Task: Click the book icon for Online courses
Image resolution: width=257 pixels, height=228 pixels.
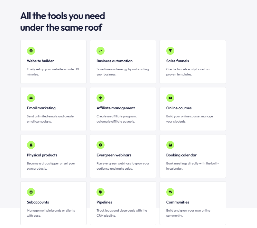Action: coord(170,98)
